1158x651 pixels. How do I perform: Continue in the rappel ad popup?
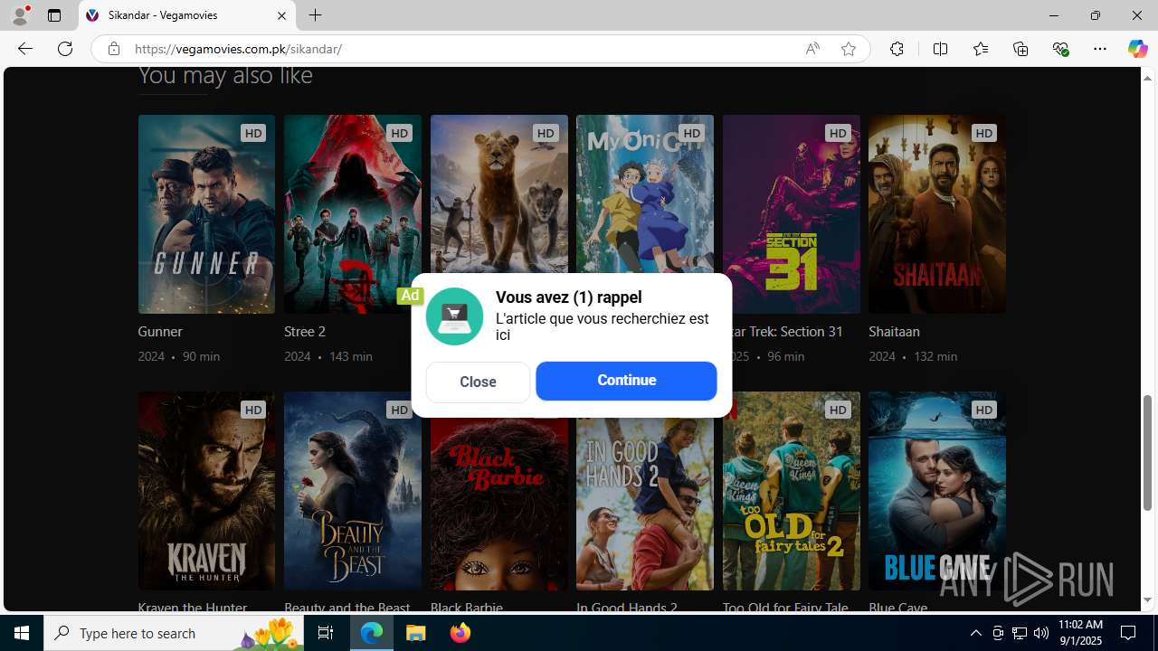pyautogui.click(x=626, y=381)
